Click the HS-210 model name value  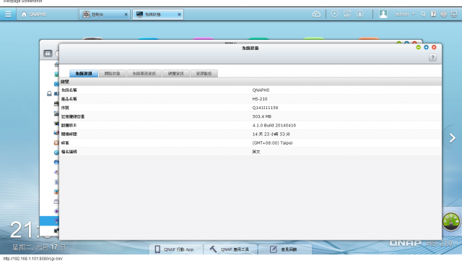coord(260,99)
